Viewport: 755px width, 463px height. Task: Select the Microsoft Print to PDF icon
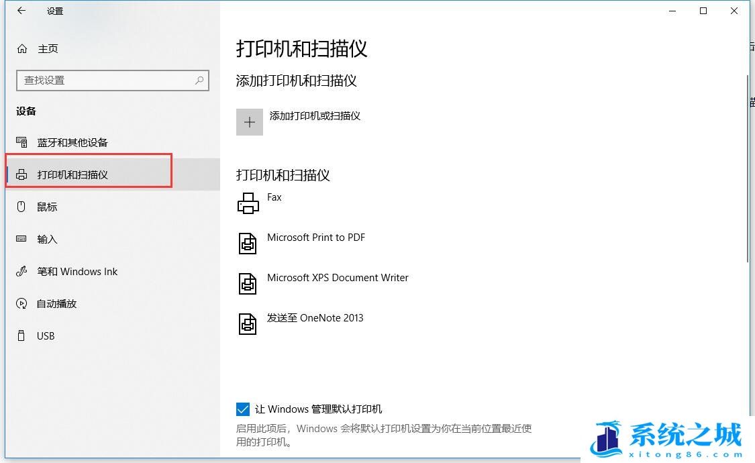tap(248, 243)
